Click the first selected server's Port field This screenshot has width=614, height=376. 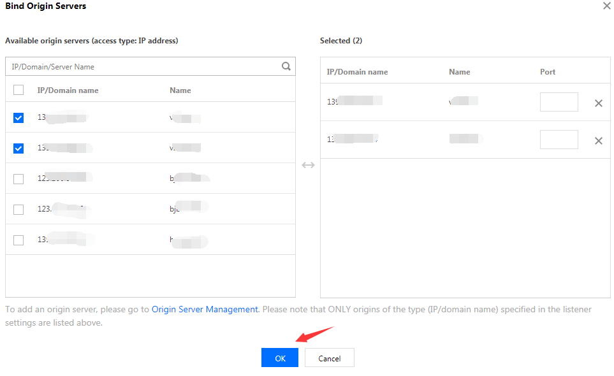[559, 102]
